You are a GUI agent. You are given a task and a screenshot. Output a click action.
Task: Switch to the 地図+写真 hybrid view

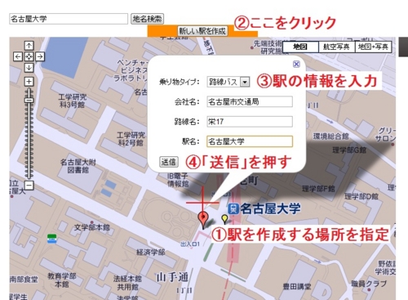pos(373,47)
